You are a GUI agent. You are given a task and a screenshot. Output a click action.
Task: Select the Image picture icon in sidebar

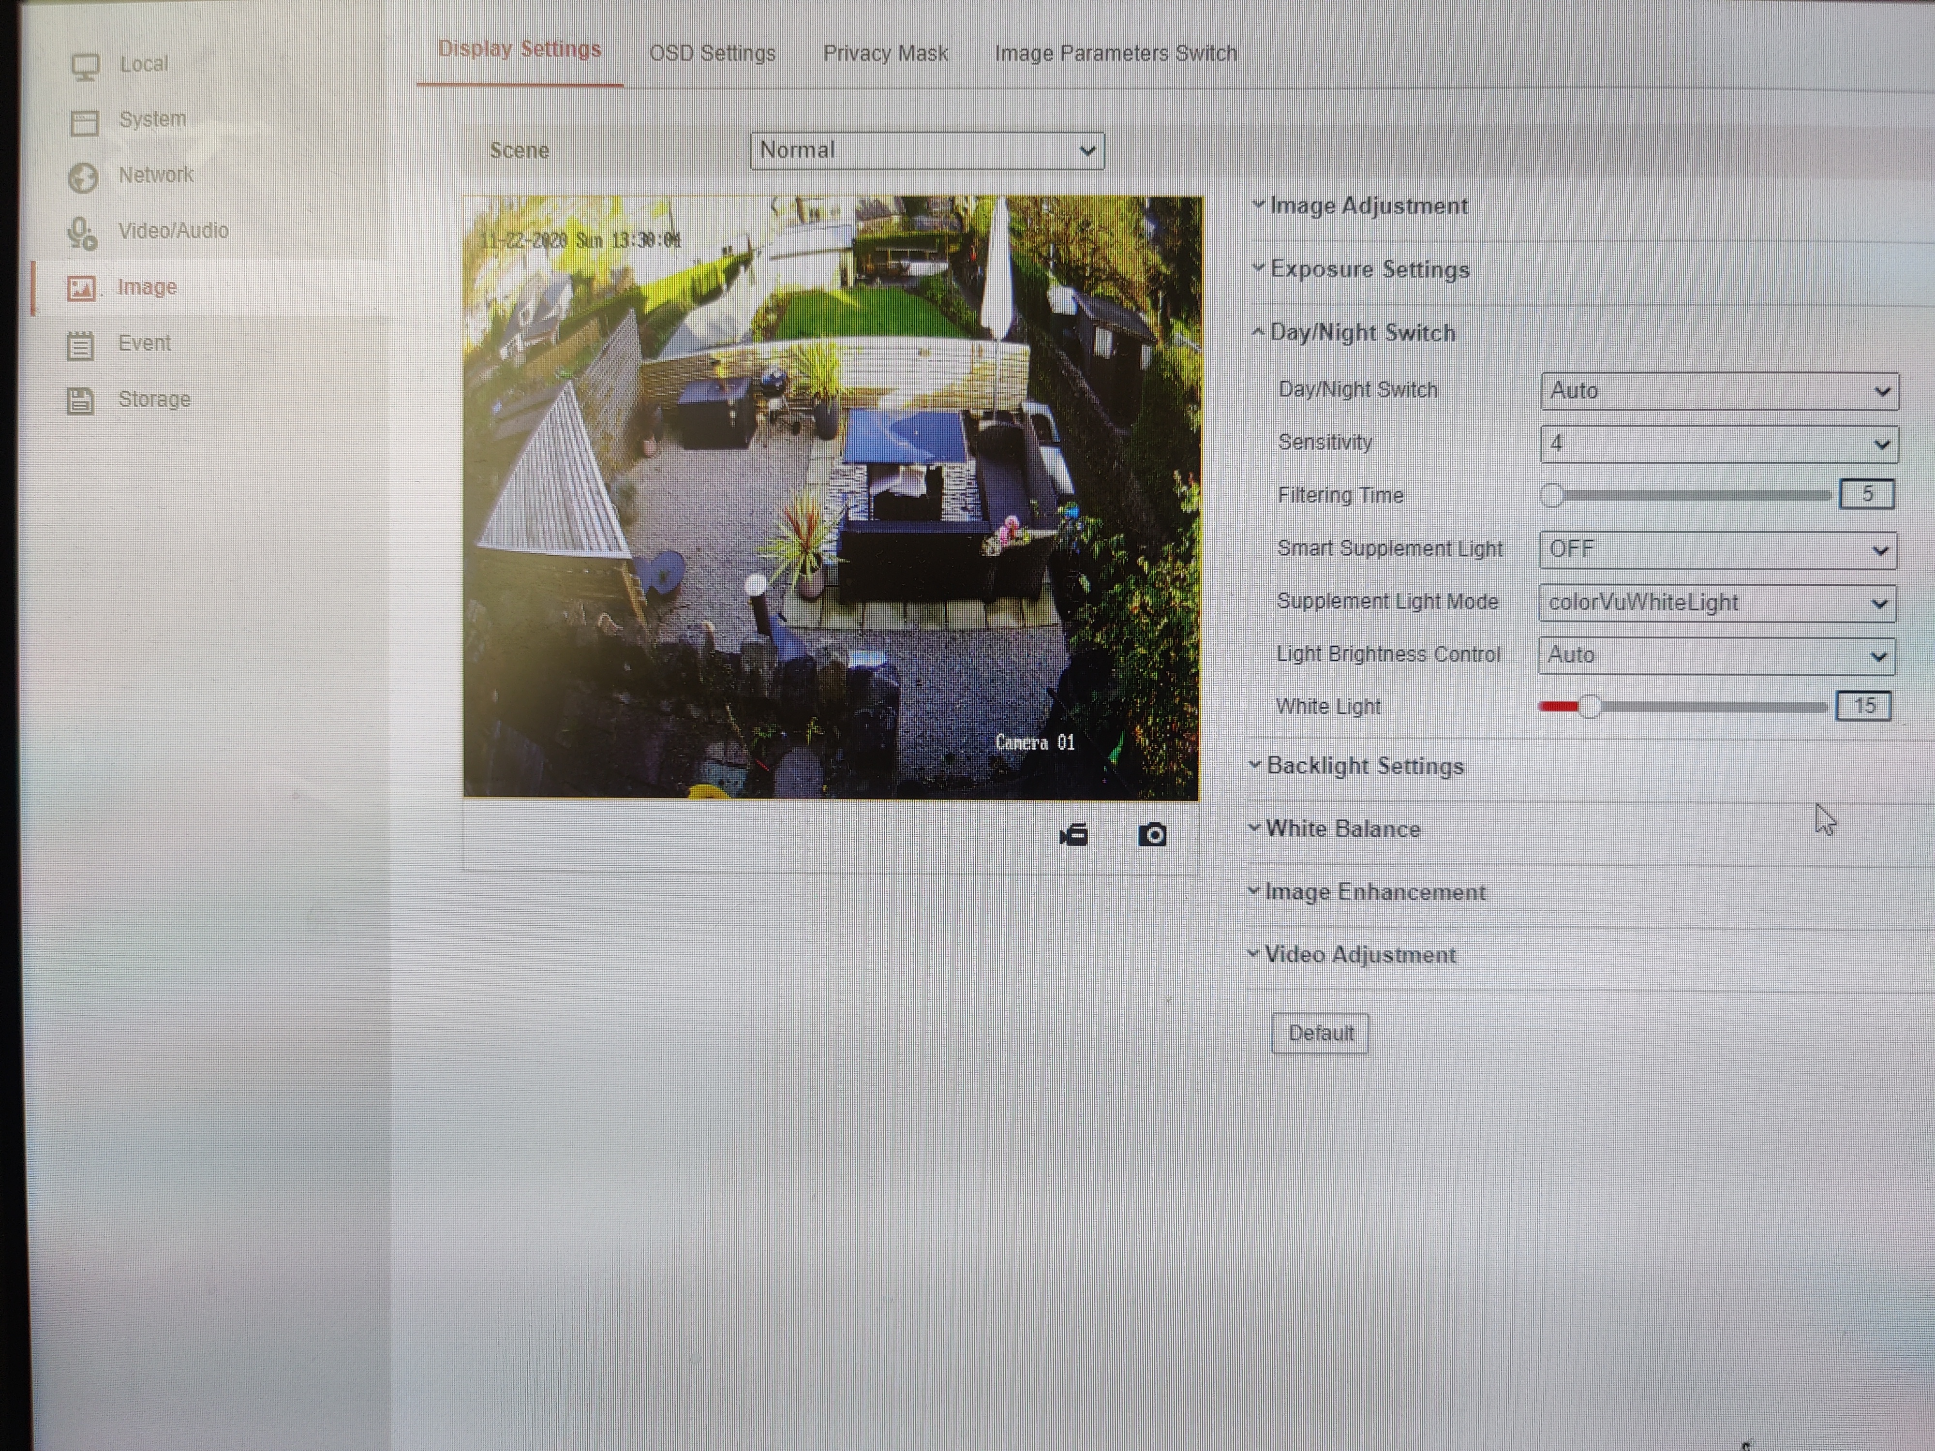(x=81, y=289)
